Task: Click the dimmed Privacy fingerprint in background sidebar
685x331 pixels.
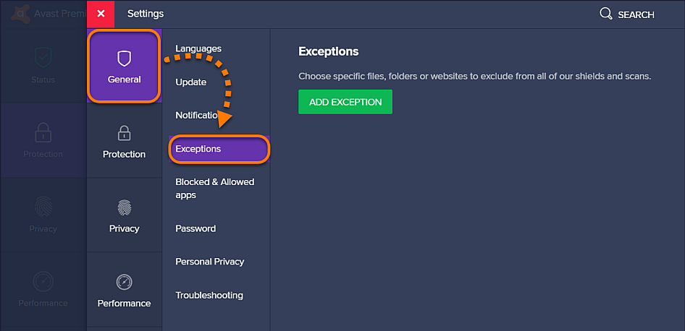Action: [43, 207]
